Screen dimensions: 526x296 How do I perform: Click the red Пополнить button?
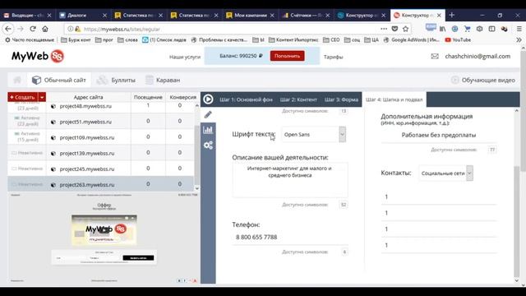(x=287, y=56)
